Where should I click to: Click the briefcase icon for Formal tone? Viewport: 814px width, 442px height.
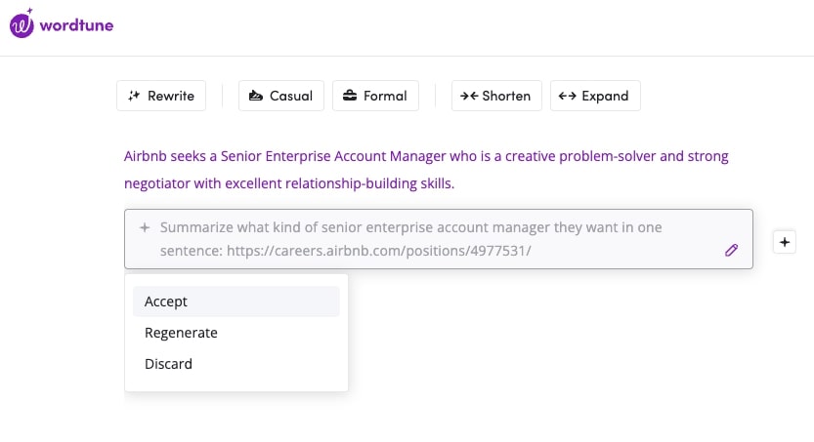click(x=350, y=96)
